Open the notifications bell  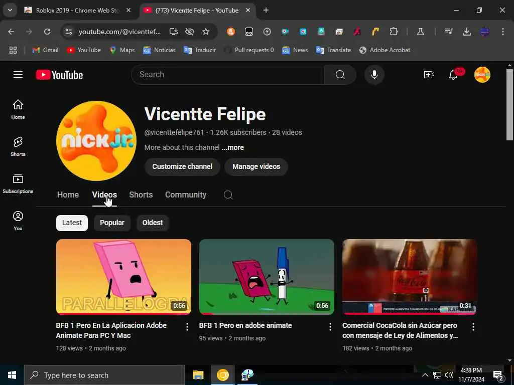click(x=453, y=75)
